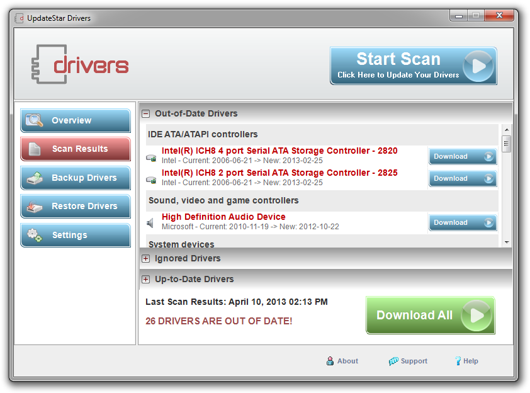
Task: Click the magnifier icon on Overview
Action: click(x=34, y=120)
